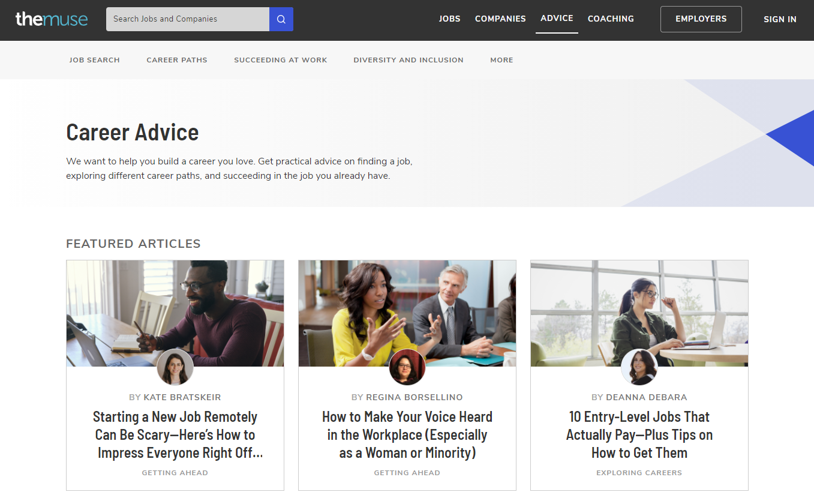Open the Career Paths subcategory

tap(177, 60)
